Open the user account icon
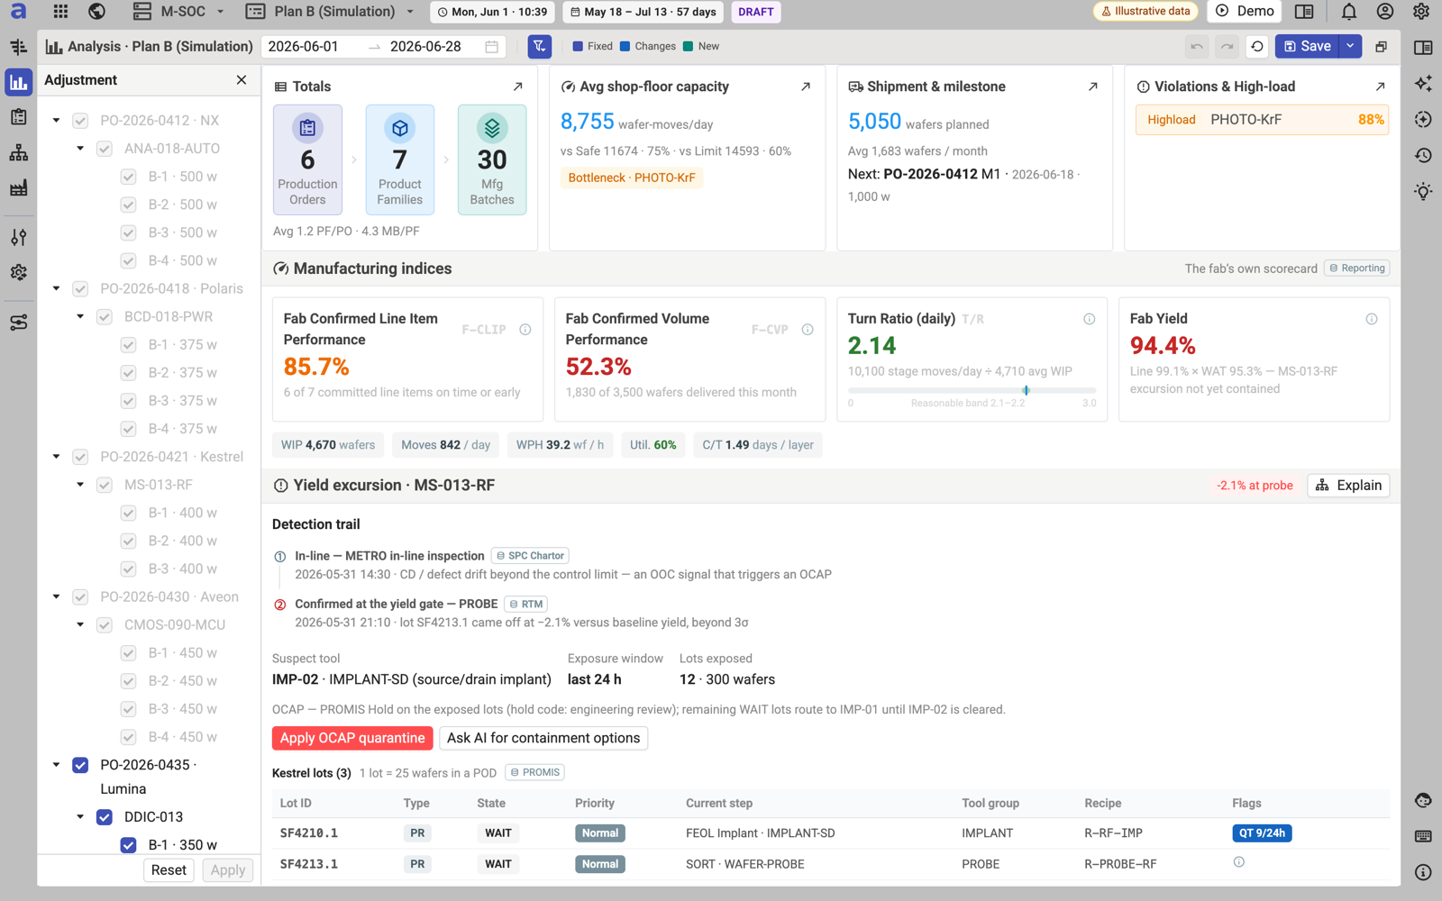 click(1385, 12)
